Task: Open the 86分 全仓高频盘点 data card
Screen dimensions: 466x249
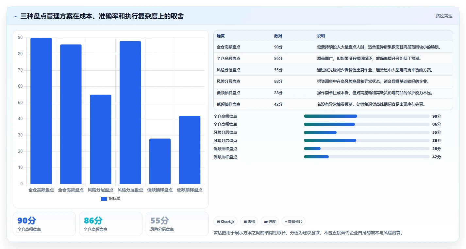Action: pos(111,224)
